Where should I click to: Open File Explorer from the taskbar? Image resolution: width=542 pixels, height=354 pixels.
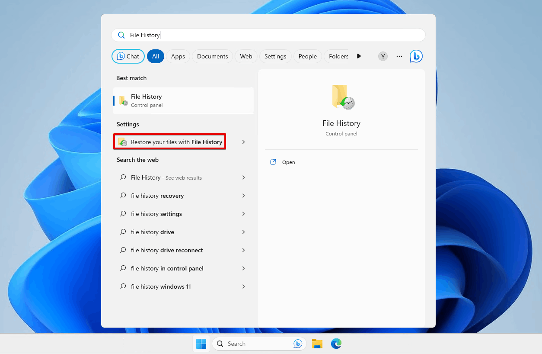(317, 344)
